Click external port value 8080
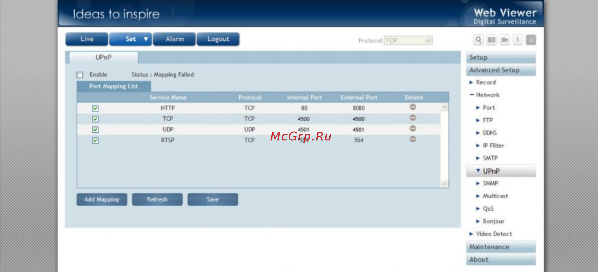 pos(359,108)
